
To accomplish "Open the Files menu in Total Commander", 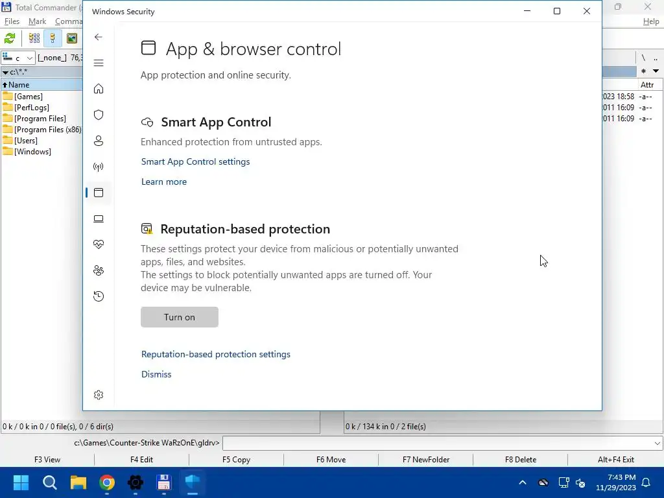I will pos(12,21).
